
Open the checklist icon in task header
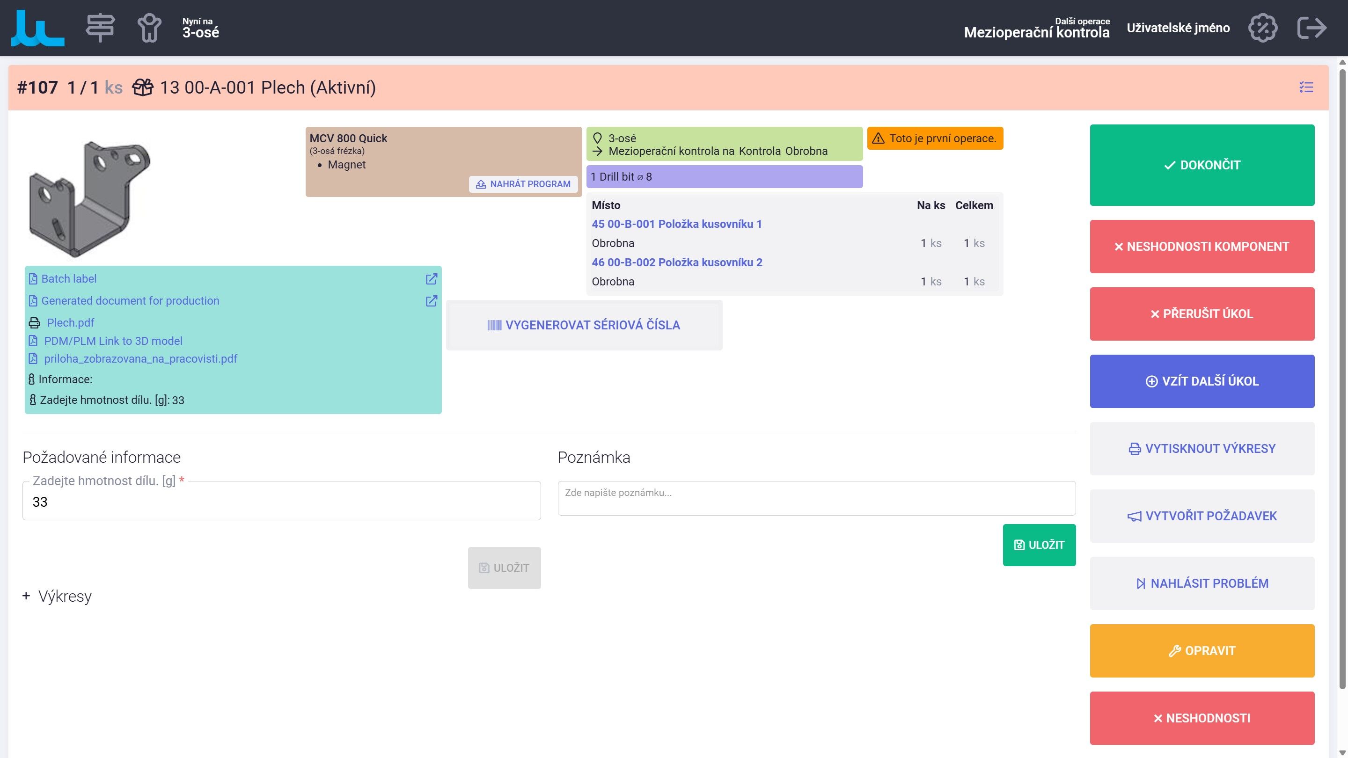[x=1306, y=87]
